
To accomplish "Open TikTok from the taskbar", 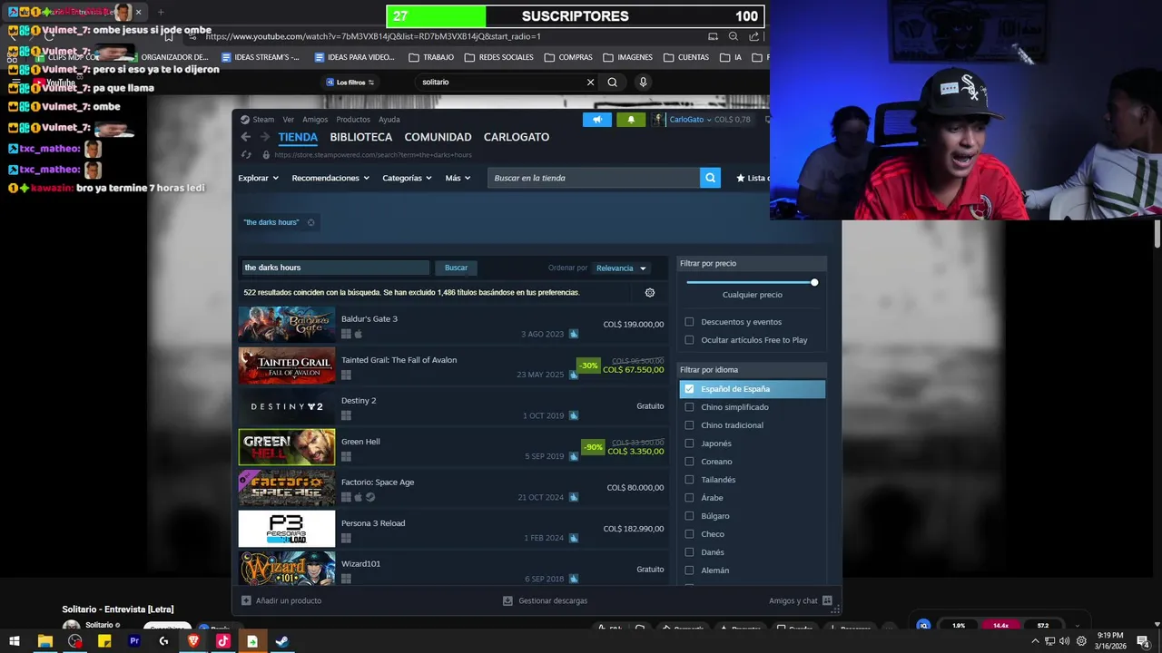I will point(222,641).
